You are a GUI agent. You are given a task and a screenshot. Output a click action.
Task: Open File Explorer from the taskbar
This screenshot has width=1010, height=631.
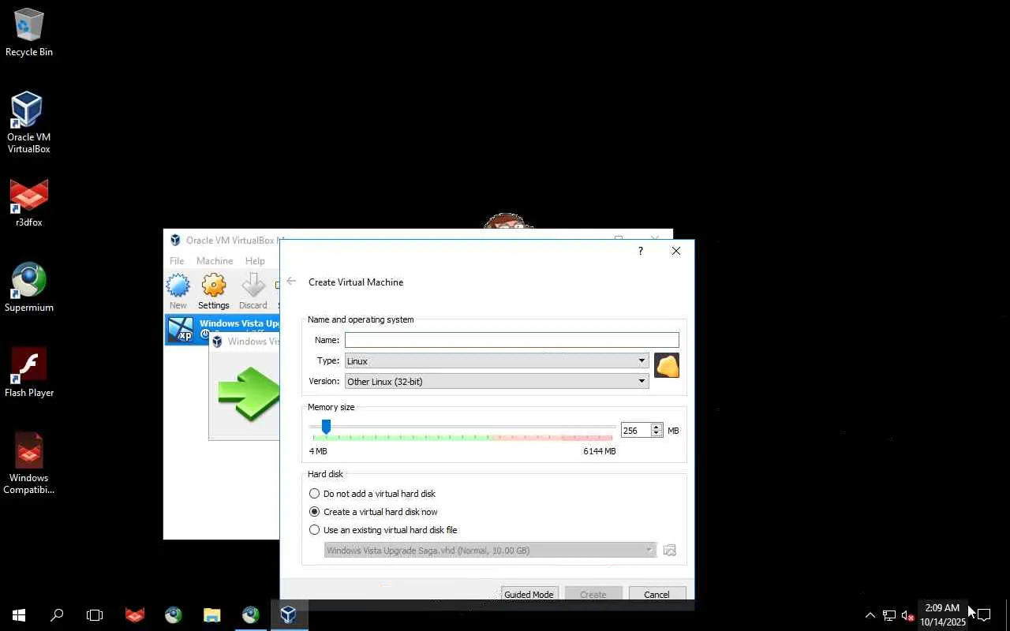pos(211,615)
